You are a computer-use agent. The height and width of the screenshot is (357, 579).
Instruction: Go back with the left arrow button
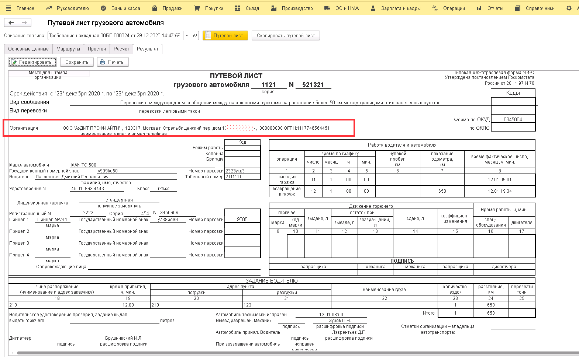11,23
